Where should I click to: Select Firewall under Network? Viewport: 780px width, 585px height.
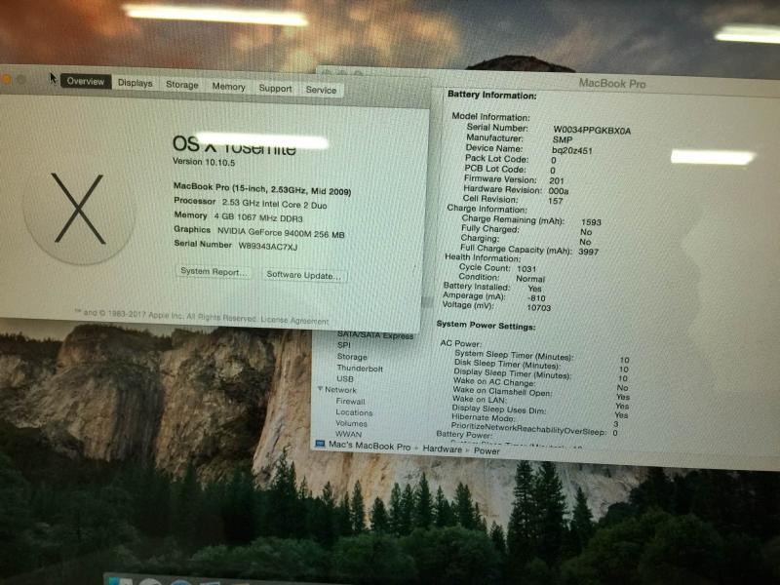click(x=350, y=401)
